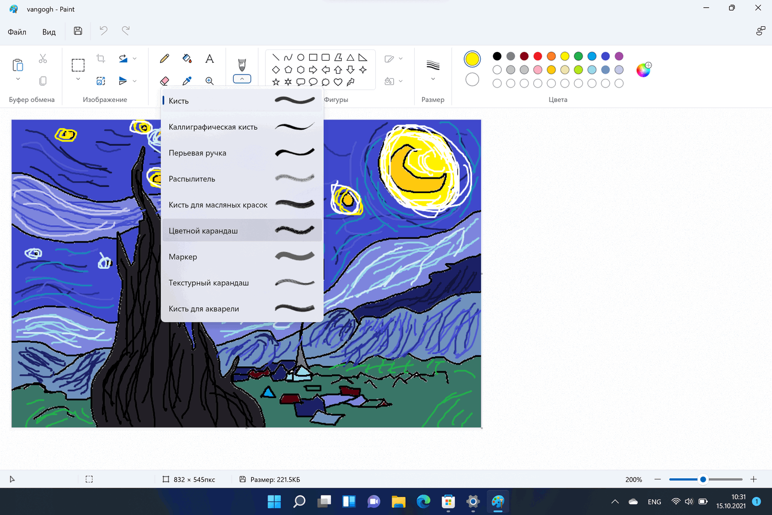
Task: Click the Share icon in the top right
Action: pyautogui.click(x=760, y=31)
